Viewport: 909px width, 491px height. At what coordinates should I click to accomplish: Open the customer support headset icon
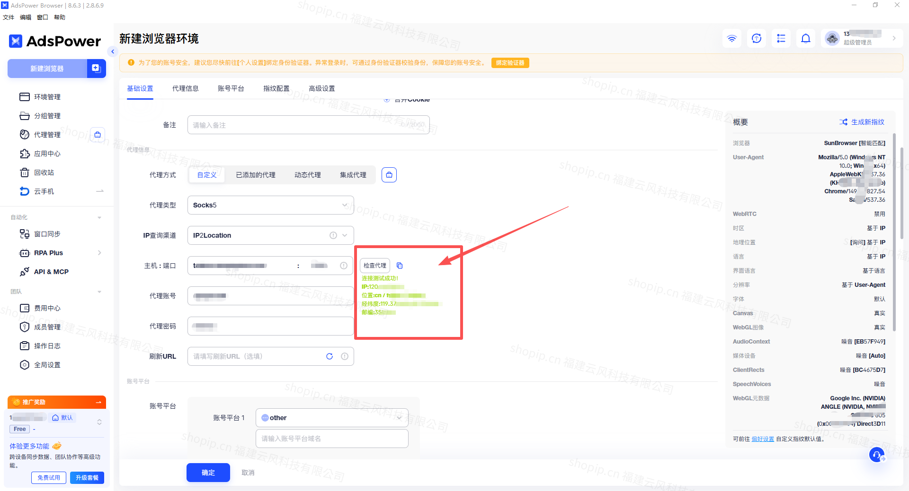pyautogui.click(x=877, y=455)
